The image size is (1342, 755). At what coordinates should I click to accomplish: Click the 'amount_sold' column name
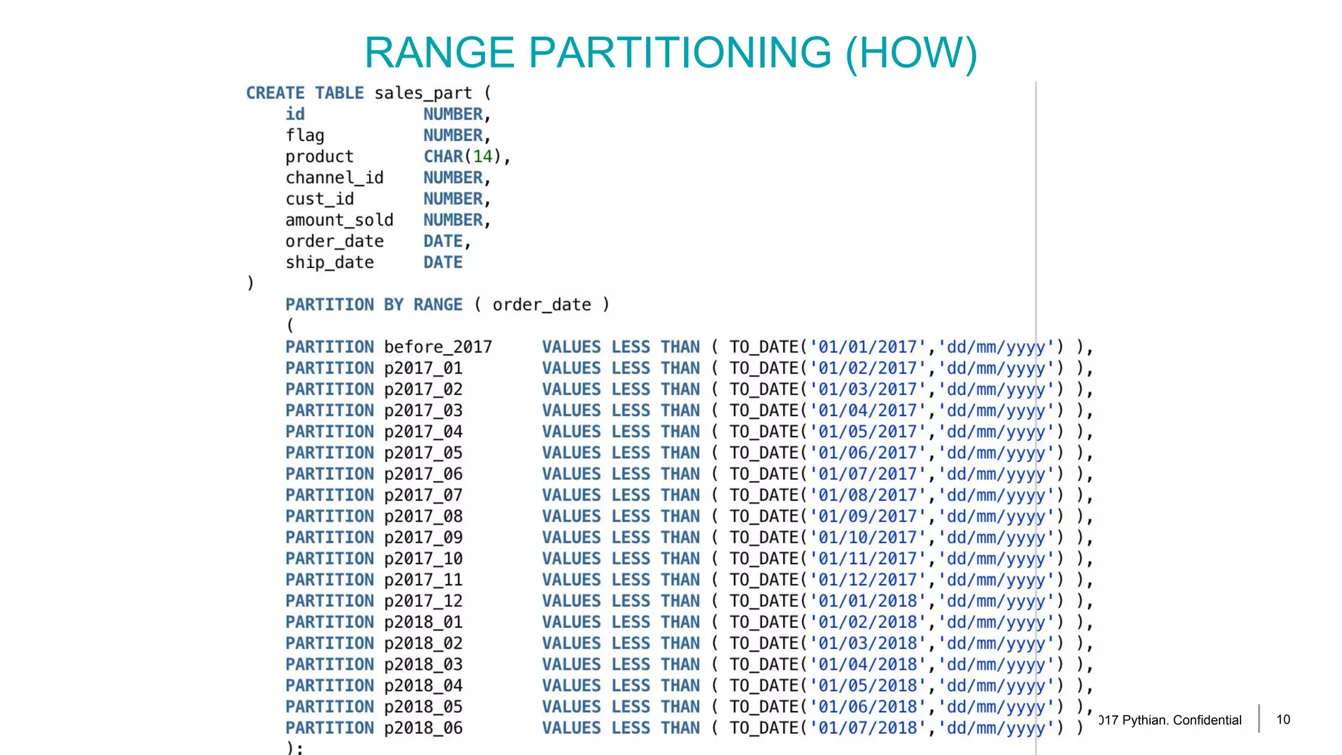pos(339,220)
